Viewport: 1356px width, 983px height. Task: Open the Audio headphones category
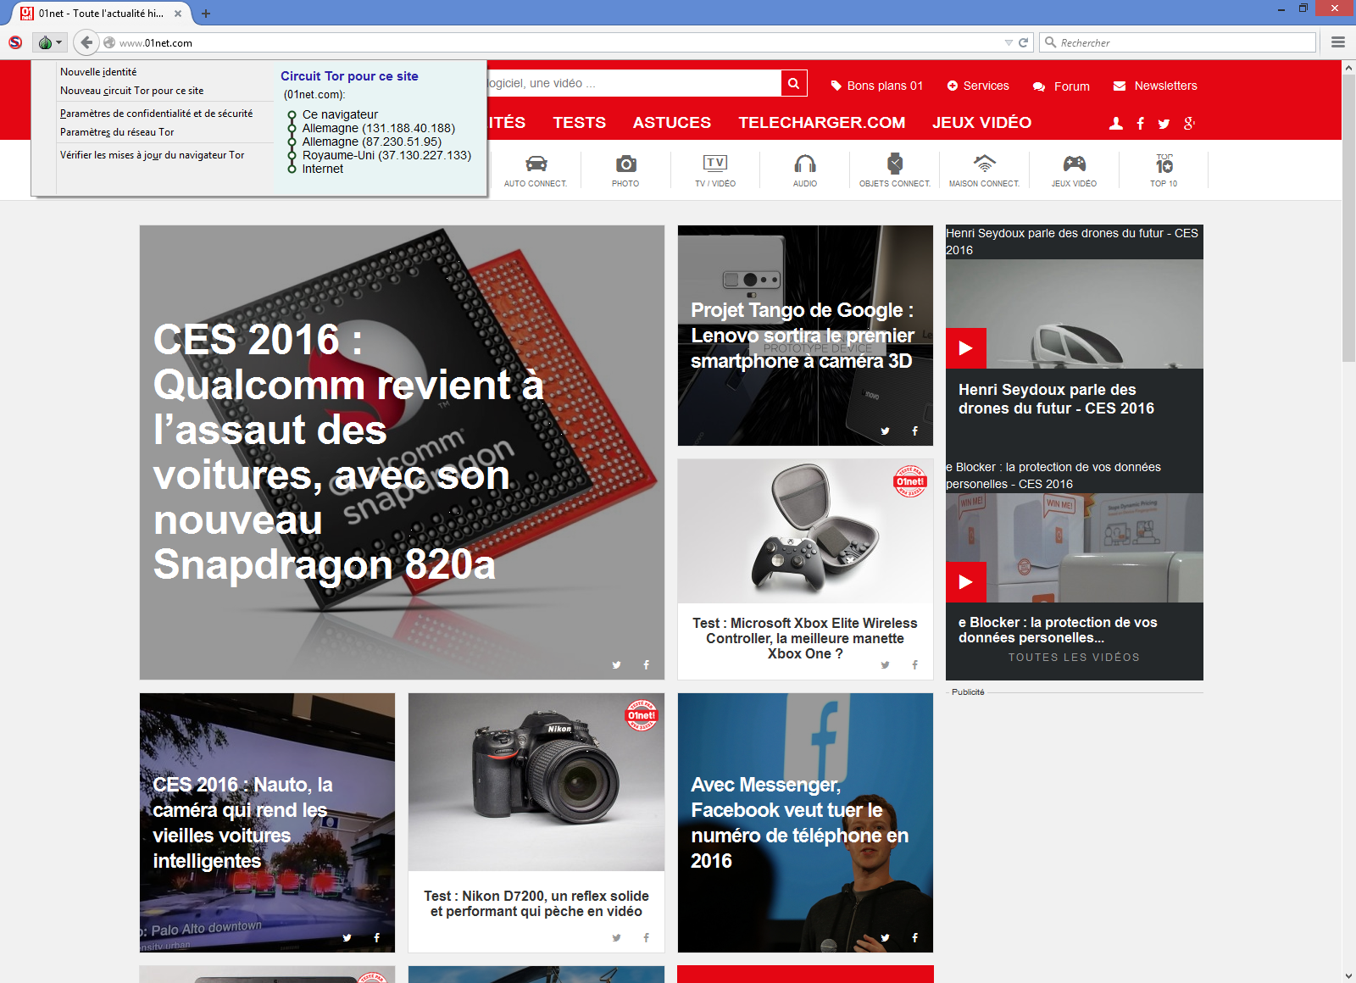804,169
